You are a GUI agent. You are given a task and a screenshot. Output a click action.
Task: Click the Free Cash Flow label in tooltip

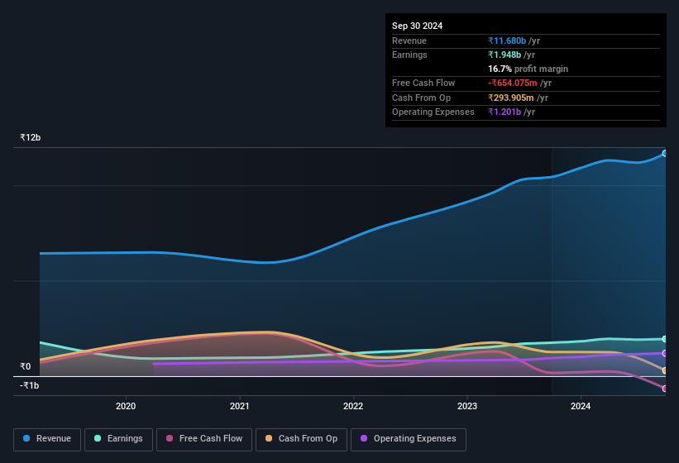(423, 83)
